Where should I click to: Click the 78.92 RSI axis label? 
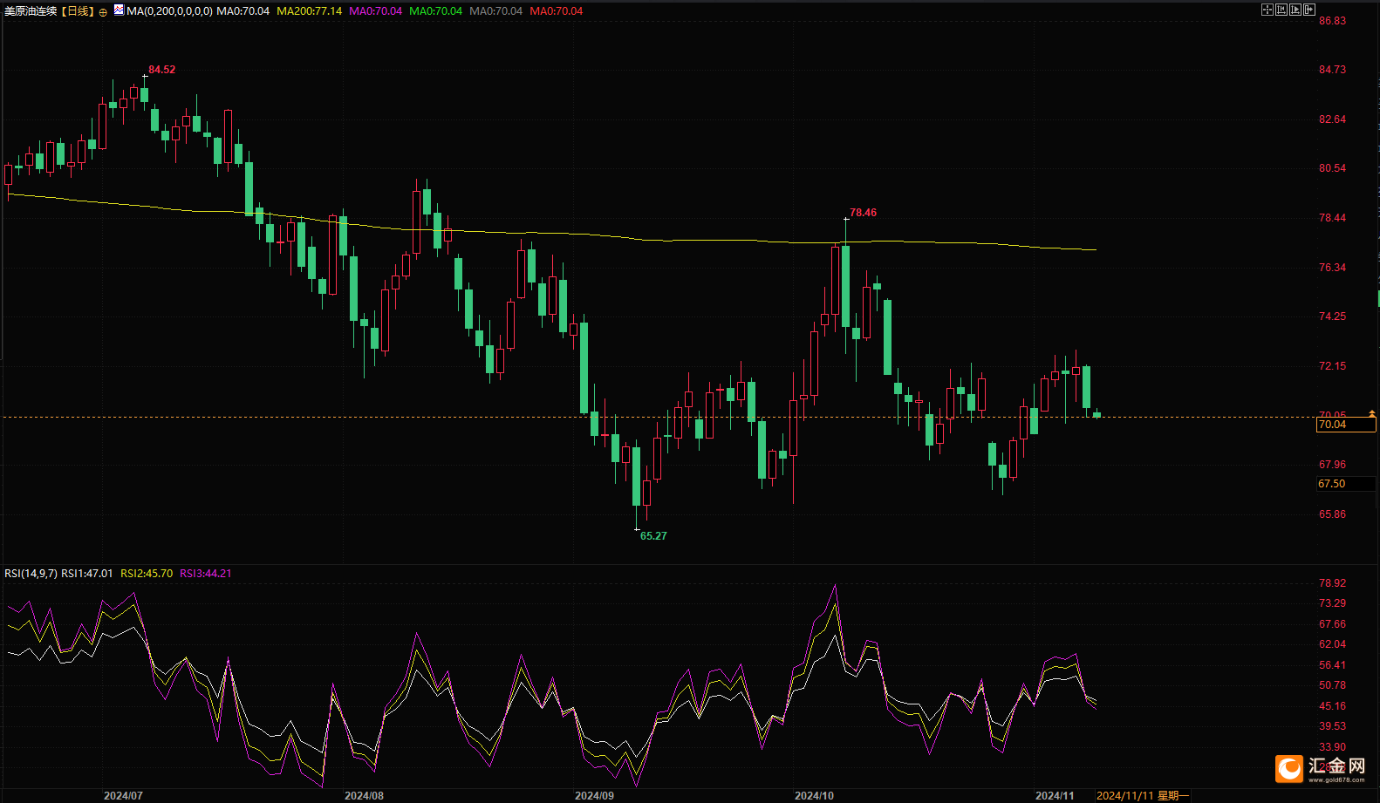[1332, 583]
